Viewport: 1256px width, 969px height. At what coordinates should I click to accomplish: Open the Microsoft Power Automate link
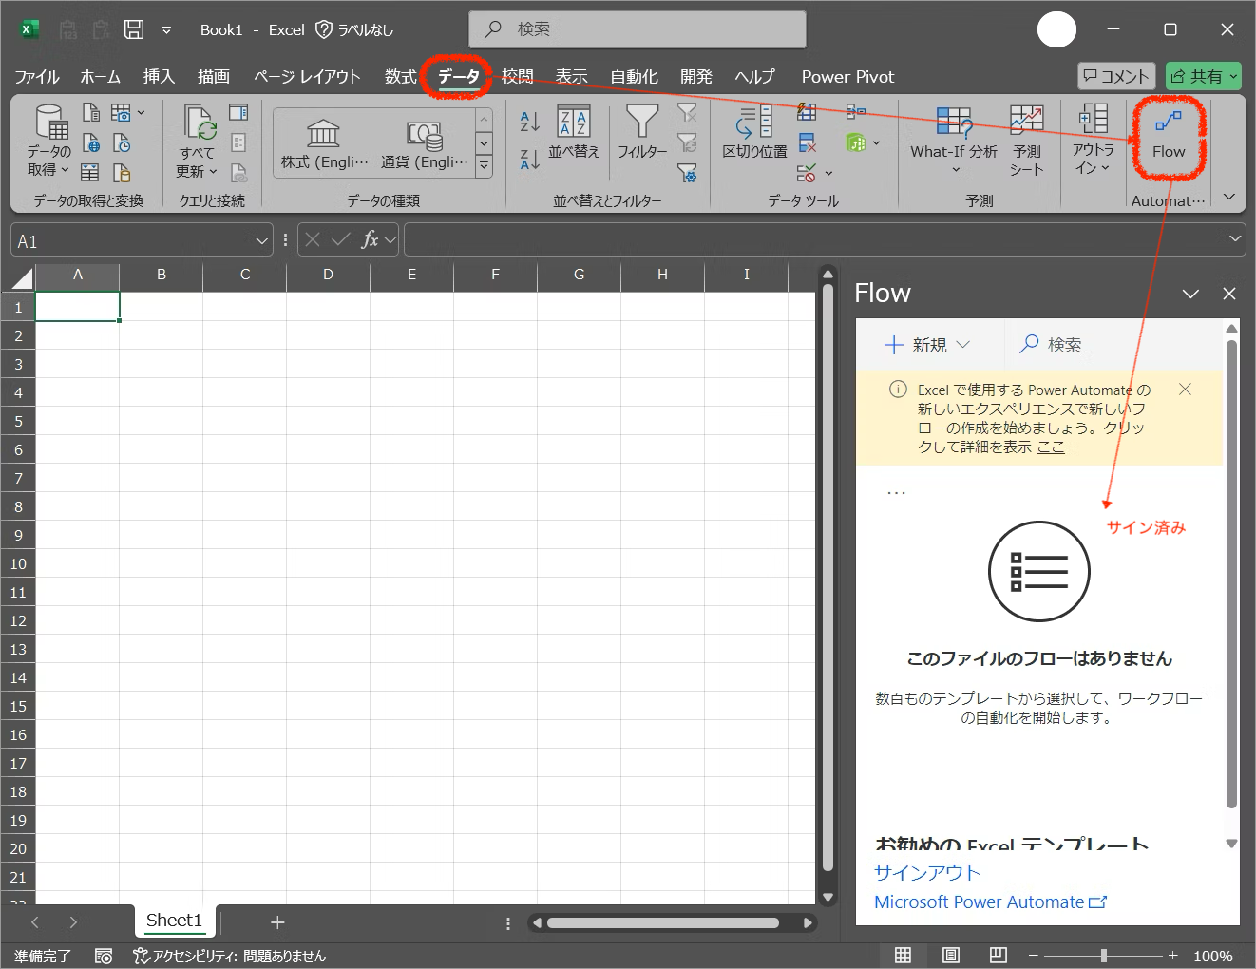click(x=990, y=902)
